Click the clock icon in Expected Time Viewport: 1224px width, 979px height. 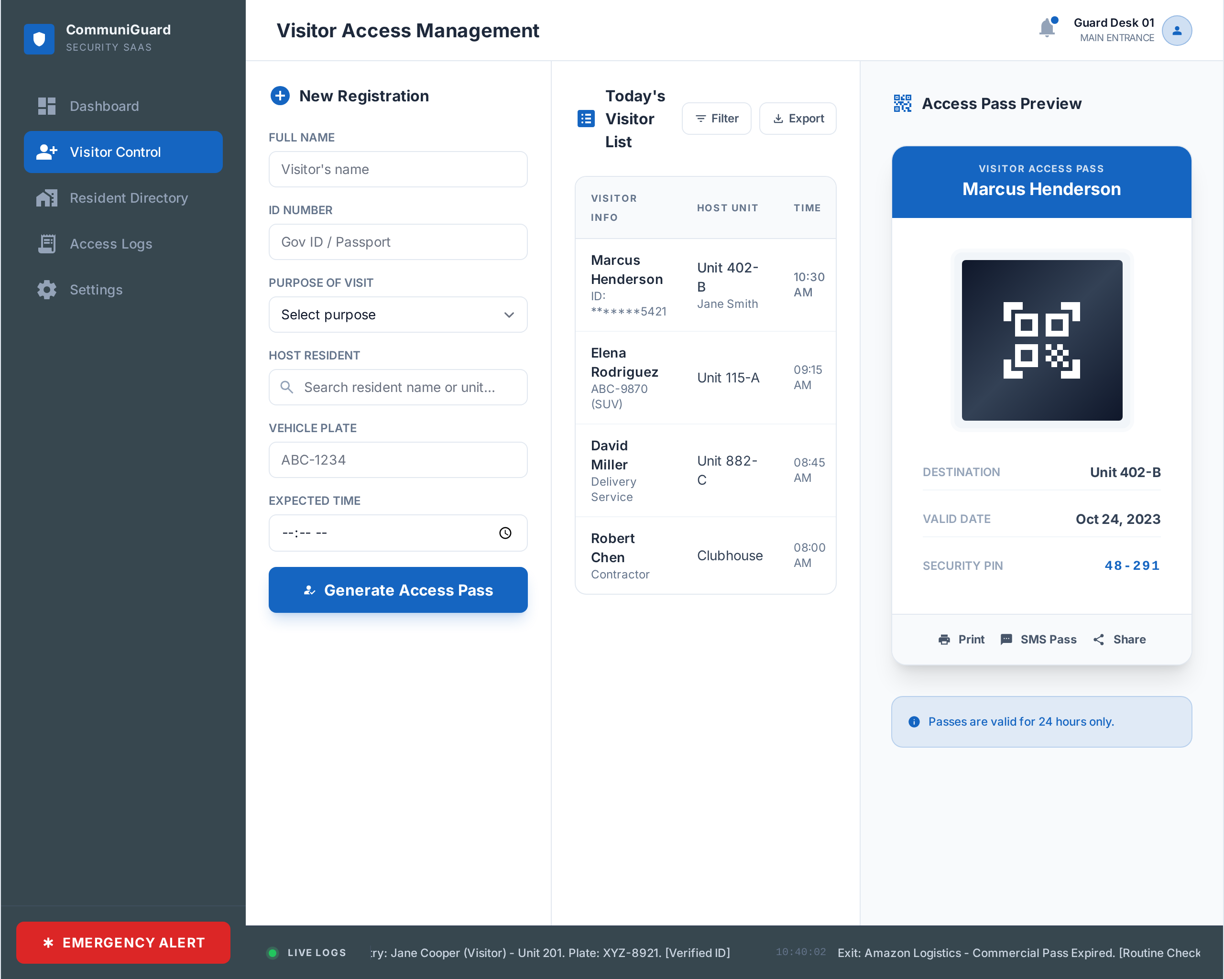pyautogui.click(x=505, y=533)
